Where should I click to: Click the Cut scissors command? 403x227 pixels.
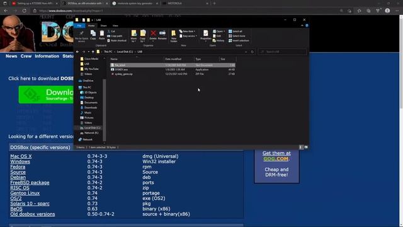click(111, 32)
